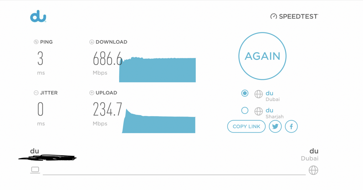Click the jitter wave icon
The width and height of the screenshot is (363, 190).
tap(36, 93)
